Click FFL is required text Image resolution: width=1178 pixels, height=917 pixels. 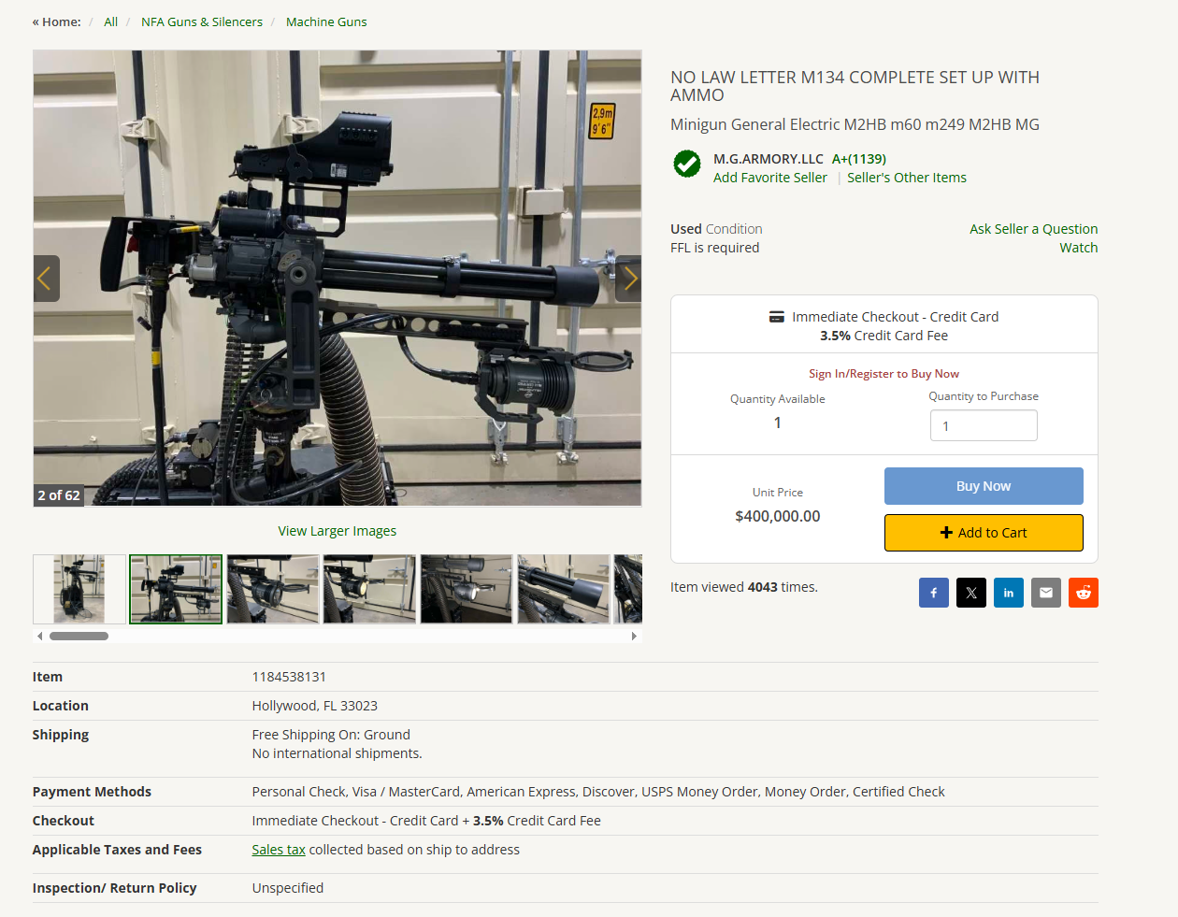(715, 248)
